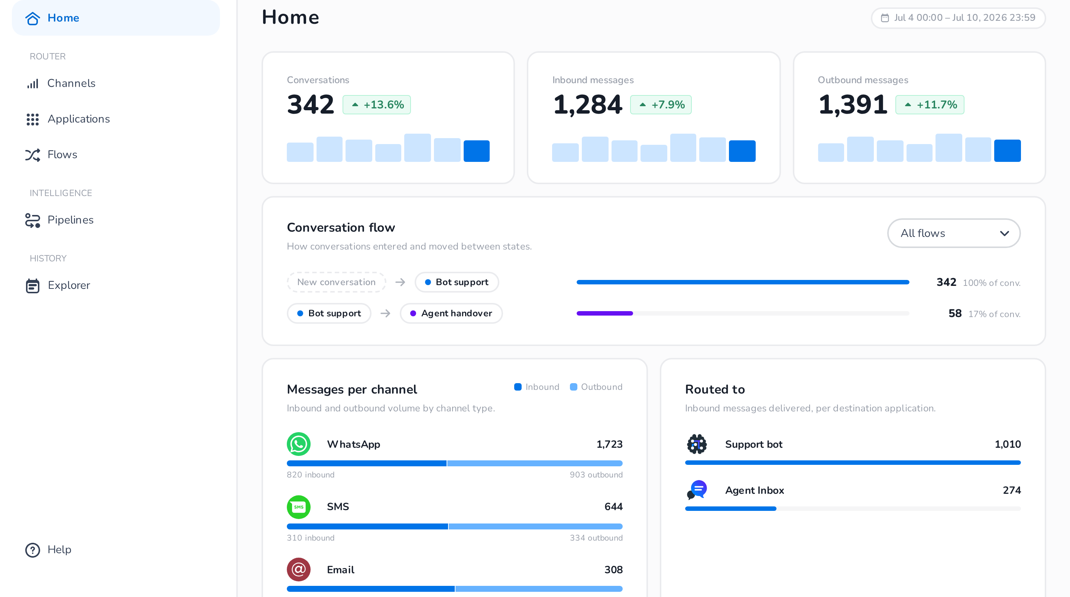Click the WhatsApp inbound/outbound bar

[x=454, y=463]
